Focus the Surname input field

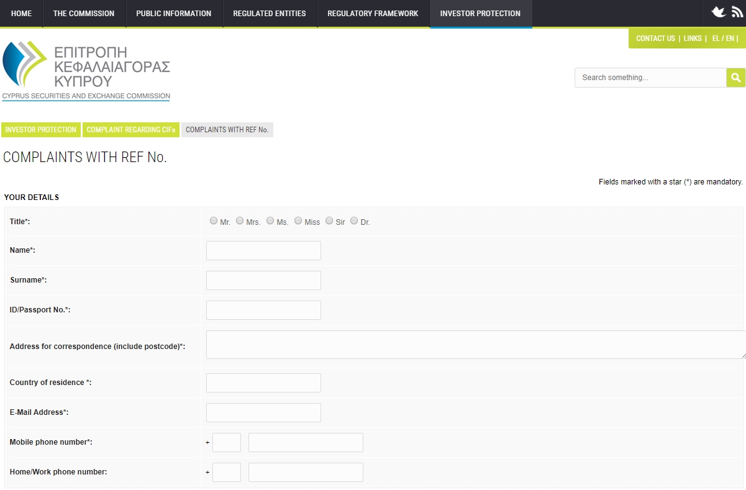(263, 280)
